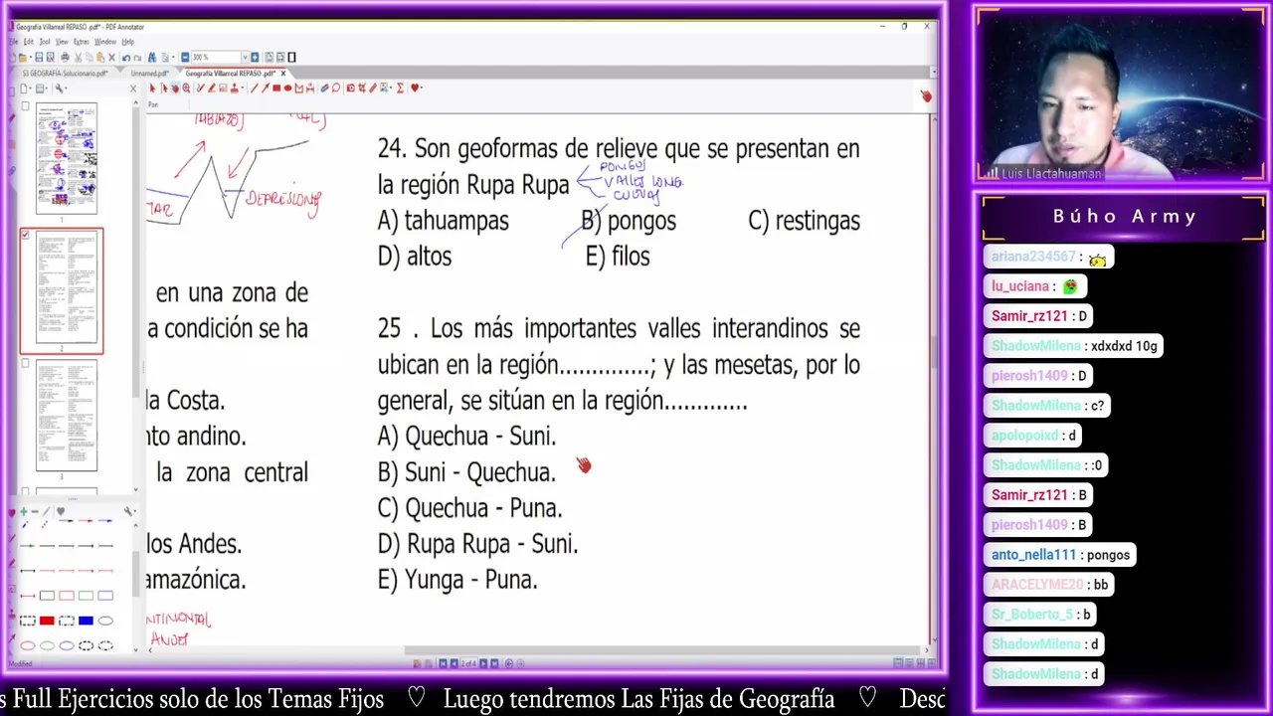
Task: Go to the last page button
Action: (494, 663)
